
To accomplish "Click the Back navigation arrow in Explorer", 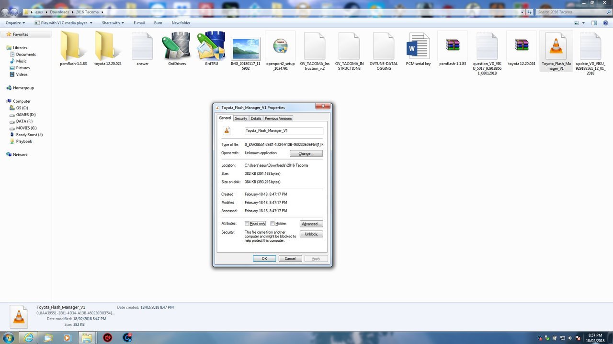I will pos(6,12).
